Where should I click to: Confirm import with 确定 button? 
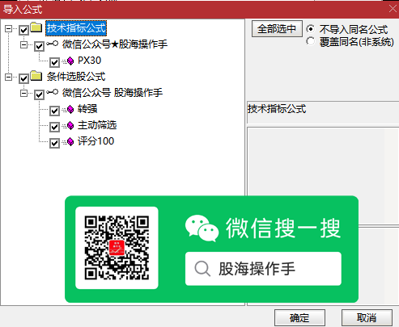[x=299, y=318]
